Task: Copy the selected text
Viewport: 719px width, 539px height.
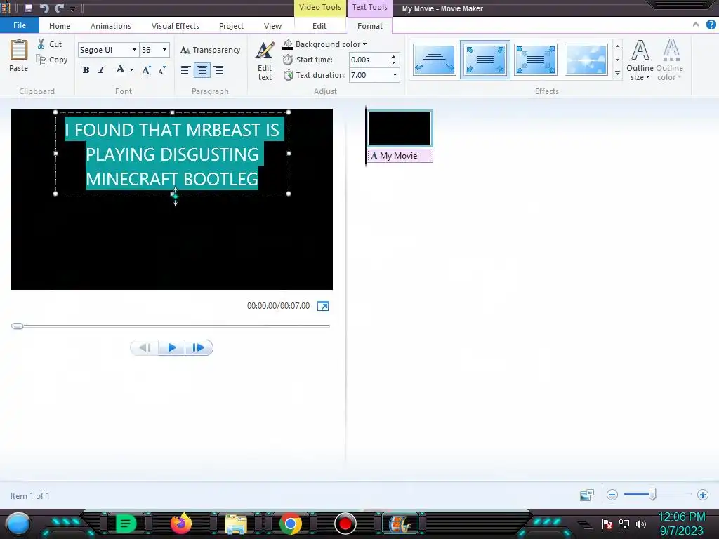Action: pyautogui.click(x=52, y=60)
